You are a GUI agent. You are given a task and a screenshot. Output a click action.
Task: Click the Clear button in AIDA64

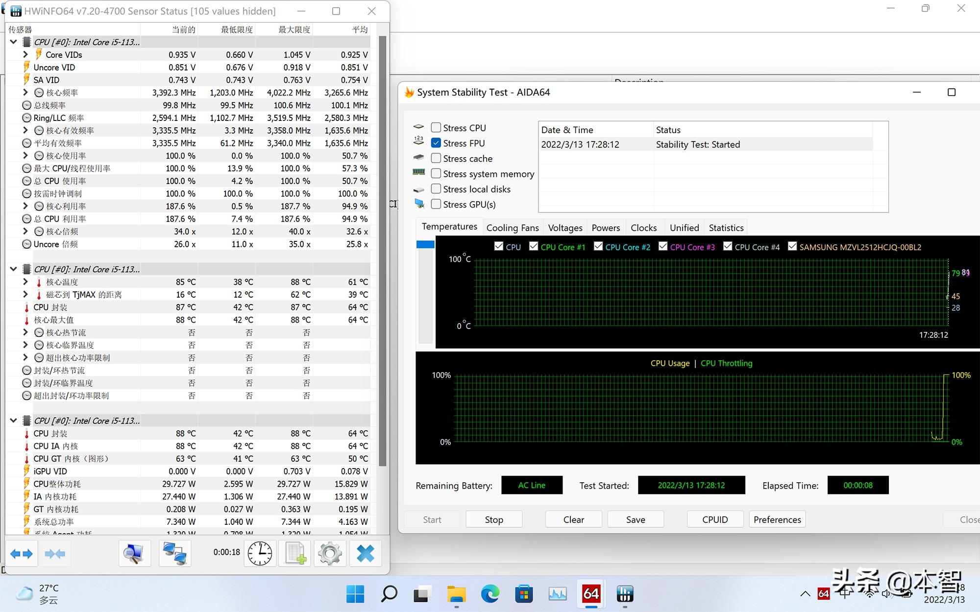pyautogui.click(x=574, y=519)
